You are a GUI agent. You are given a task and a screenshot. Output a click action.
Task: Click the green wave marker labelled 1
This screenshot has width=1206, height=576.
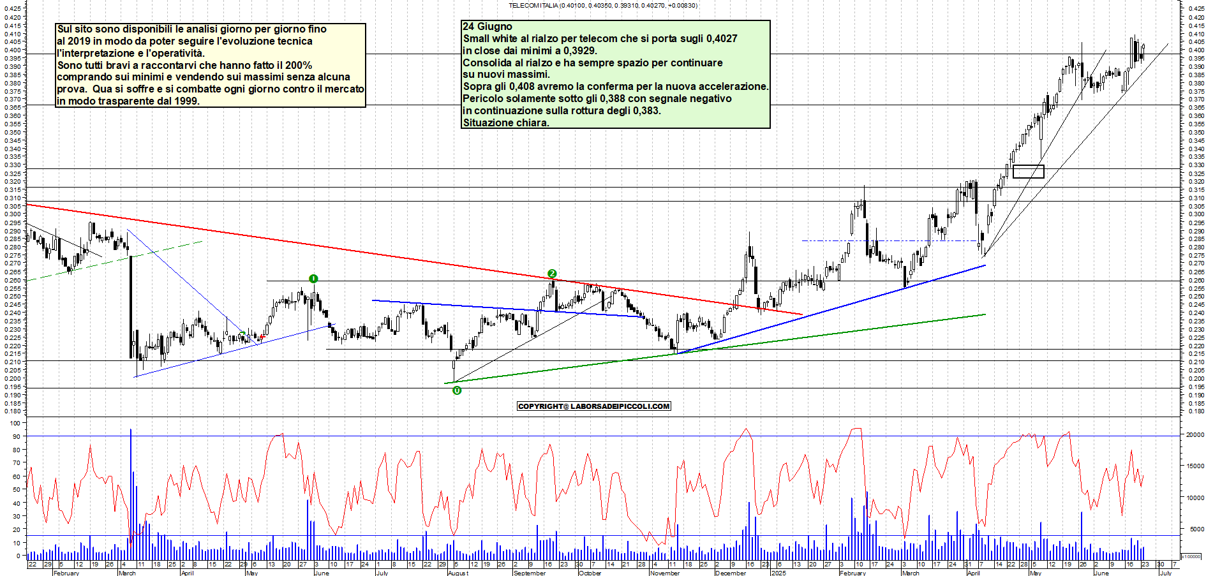coord(313,279)
